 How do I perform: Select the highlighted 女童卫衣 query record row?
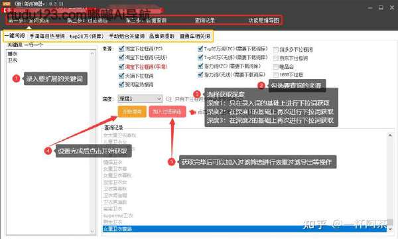245,229
